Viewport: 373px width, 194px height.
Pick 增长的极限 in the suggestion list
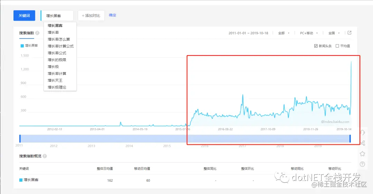pyautogui.click(x=57, y=60)
